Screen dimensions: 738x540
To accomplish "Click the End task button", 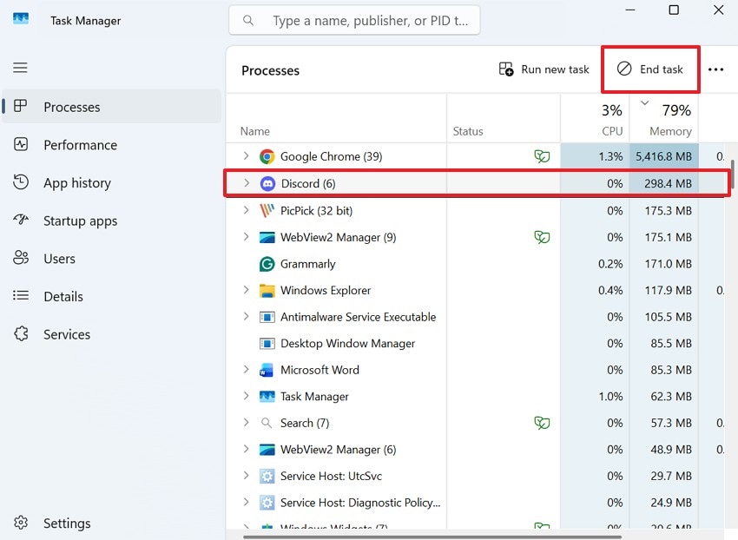I will tap(650, 69).
